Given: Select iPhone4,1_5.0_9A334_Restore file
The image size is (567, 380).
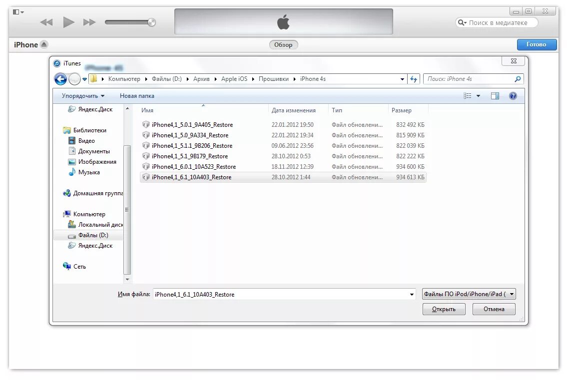Looking at the screenshot, I should pos(283,135).
